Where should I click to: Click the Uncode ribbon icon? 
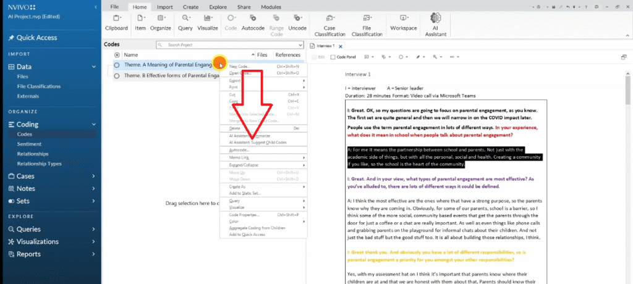297,22
